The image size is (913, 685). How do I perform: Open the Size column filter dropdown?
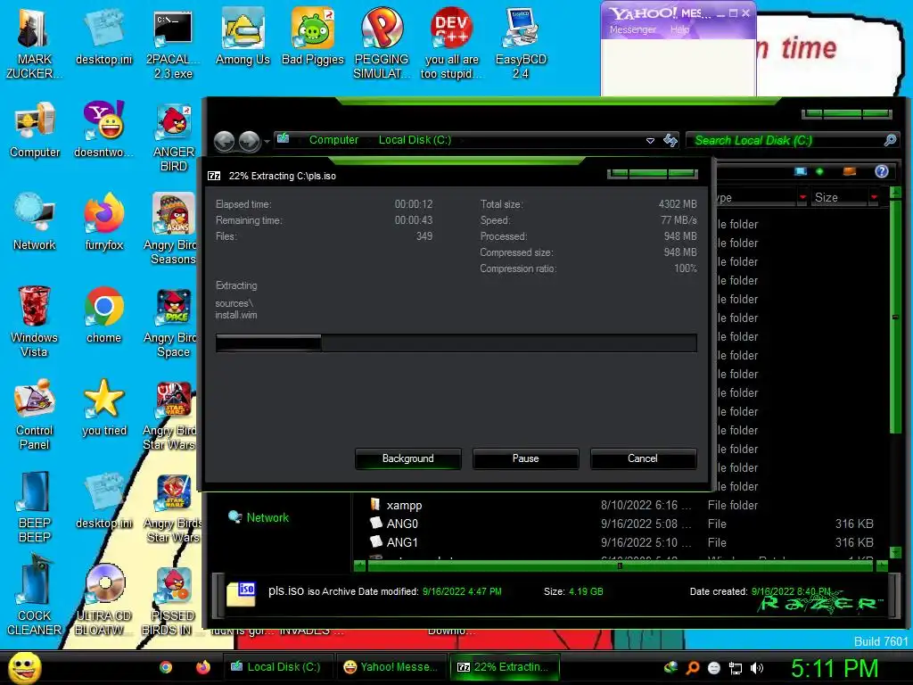[874, 197]
